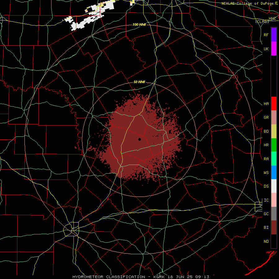Click the BI legend label
Viewport: 279px width, 279px height.
(266, 228)
